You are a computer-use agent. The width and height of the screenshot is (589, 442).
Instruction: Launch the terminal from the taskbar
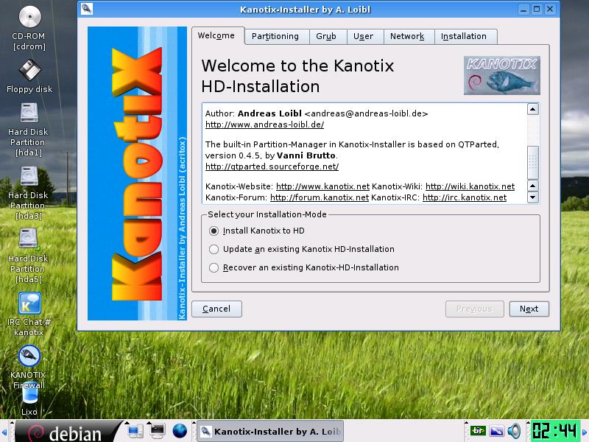157,431
